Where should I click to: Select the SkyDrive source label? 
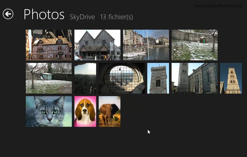[x=82, y=17]
